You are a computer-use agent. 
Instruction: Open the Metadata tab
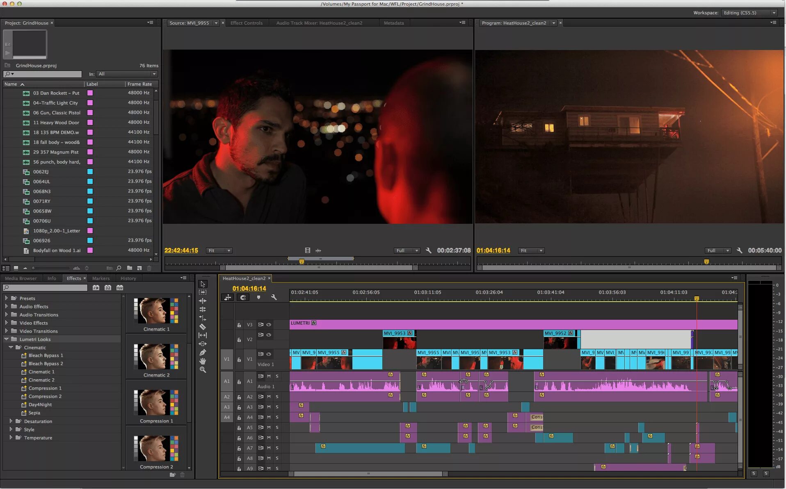coord(394,23)
